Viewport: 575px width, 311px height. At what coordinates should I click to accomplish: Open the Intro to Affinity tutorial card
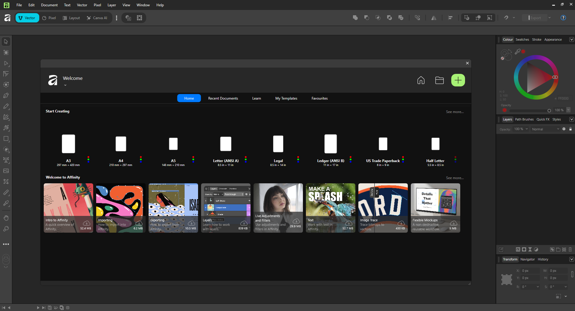(x=68, y=208)
